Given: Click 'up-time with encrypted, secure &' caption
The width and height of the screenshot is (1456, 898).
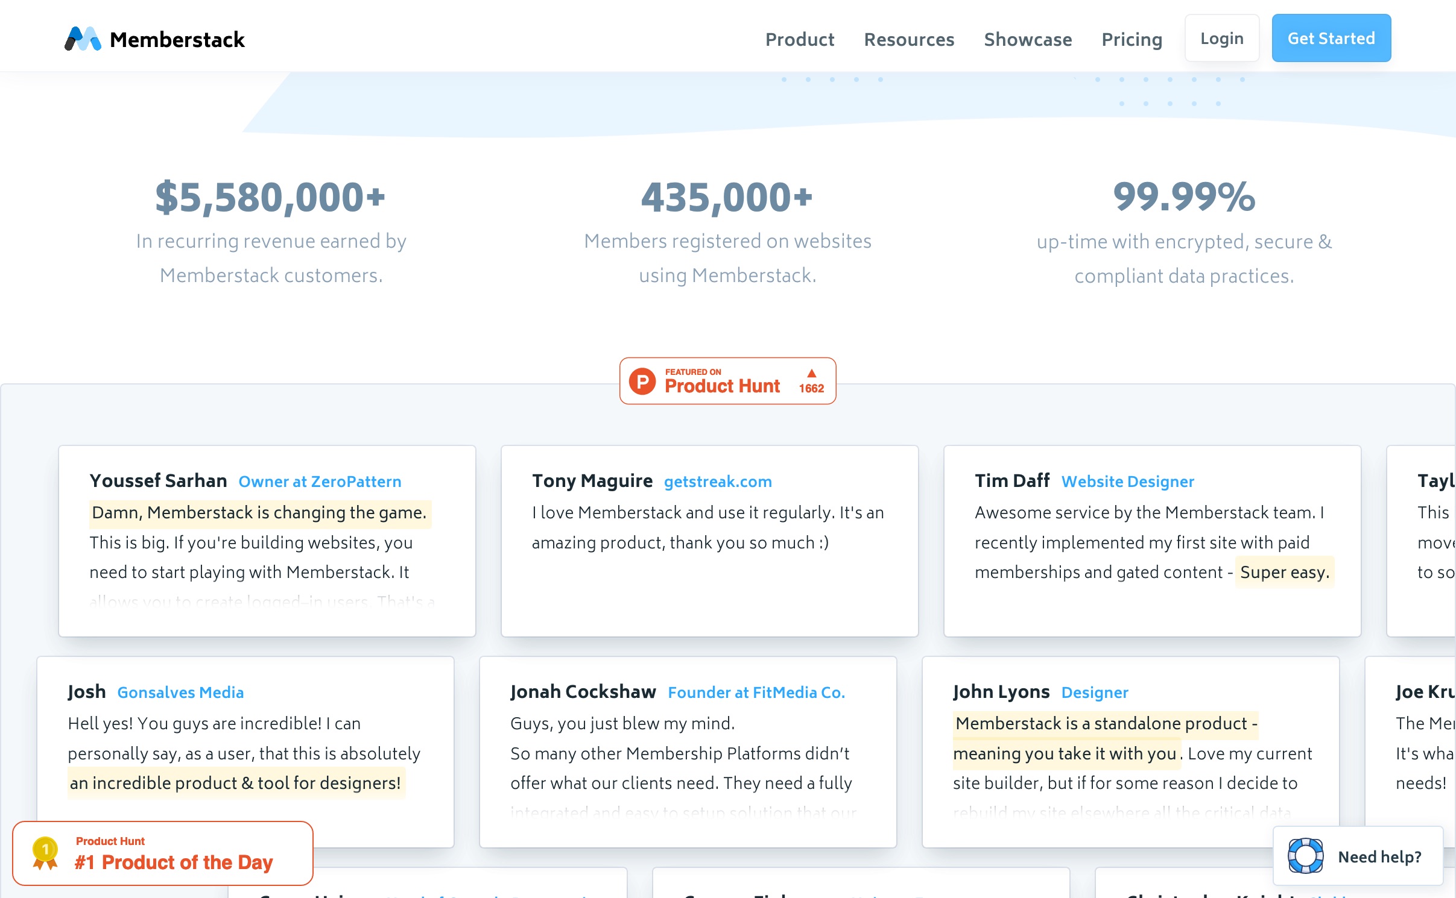Looking at the screenshot, I should point(1184,242).
